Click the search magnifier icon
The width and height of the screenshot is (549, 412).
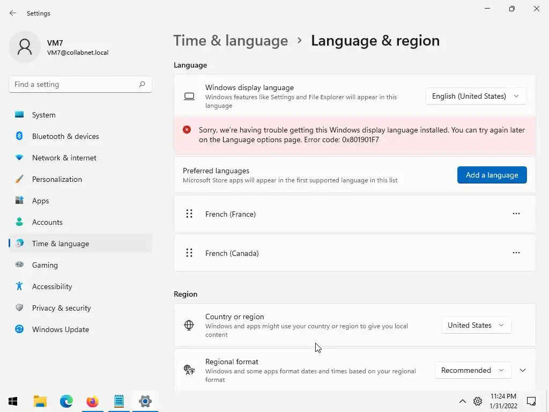142,84
